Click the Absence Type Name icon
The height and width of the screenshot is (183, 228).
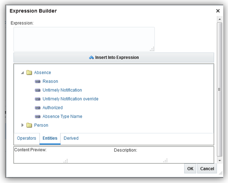(38, 116)
